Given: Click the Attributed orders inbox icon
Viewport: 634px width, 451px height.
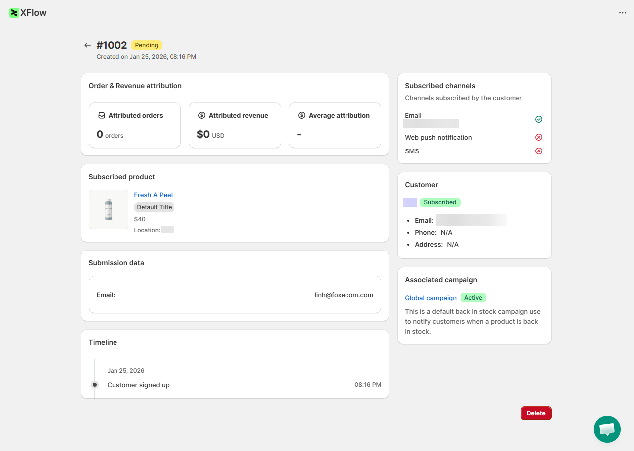Looking at the screenshot, I should (102, 115).
